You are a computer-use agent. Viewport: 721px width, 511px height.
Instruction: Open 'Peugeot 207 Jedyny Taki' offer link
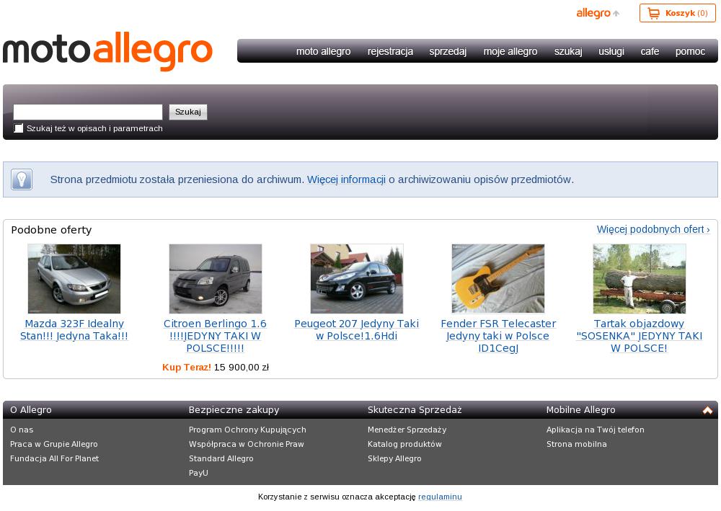[357, 330]
